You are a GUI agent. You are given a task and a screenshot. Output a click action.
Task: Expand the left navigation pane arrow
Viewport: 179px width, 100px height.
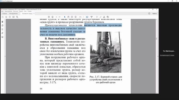(x=5, y=56)
